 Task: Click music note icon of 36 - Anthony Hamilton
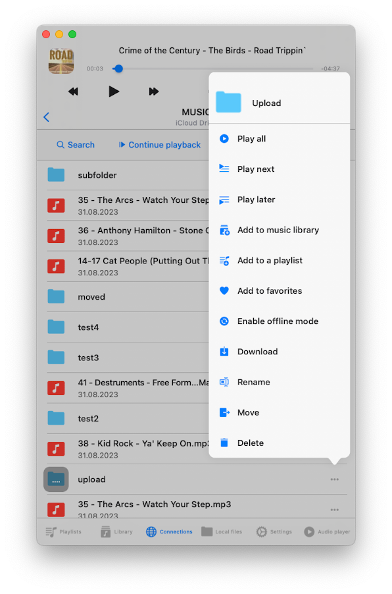pos(56,236)
